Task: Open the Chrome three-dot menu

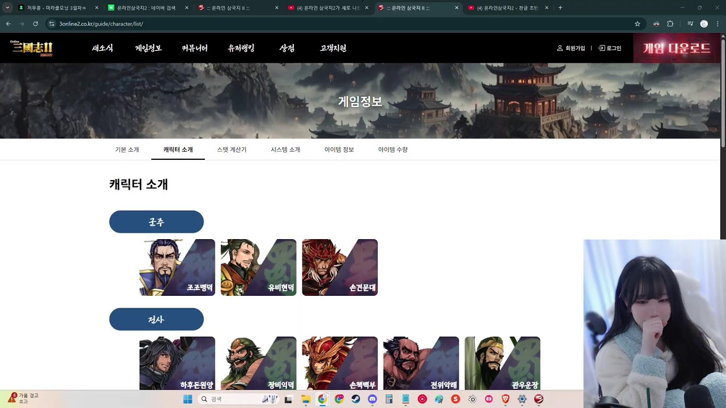Action: tap(717, 24)
